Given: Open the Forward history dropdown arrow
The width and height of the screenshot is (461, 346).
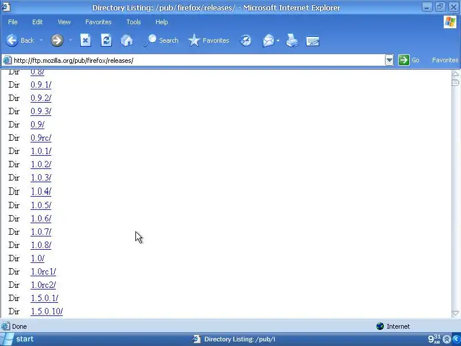Looking at the screenshot, I should (70, 40).
